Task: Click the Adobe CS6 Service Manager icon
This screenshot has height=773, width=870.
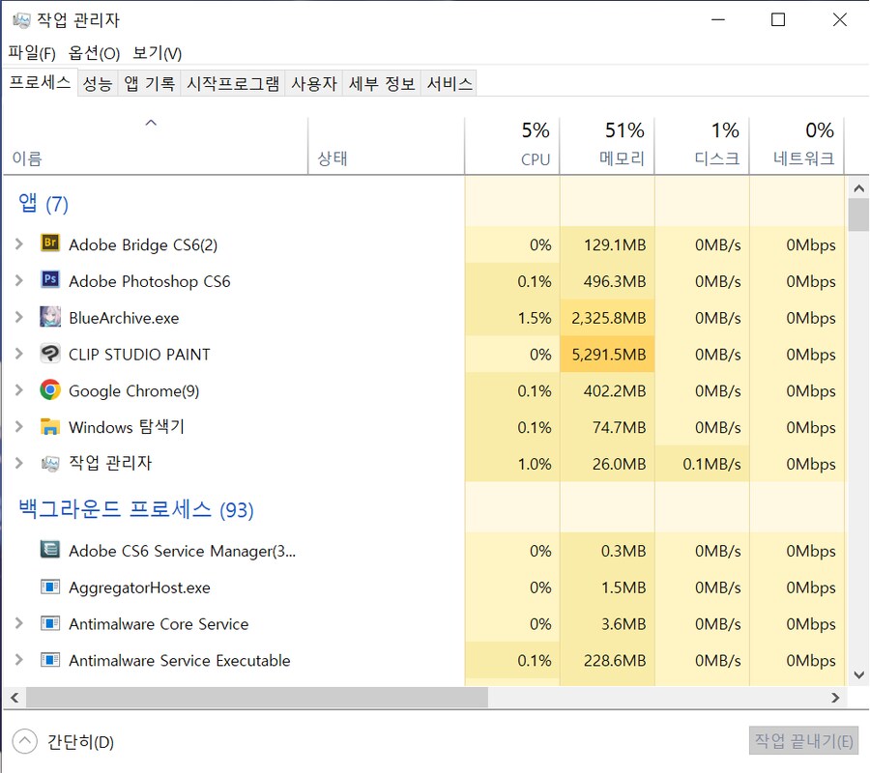Action: coord(50,550)
